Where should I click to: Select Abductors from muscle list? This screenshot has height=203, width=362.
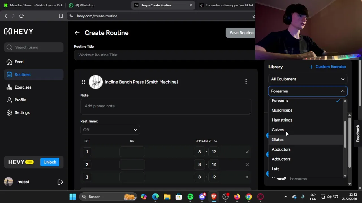pos(306,149)
